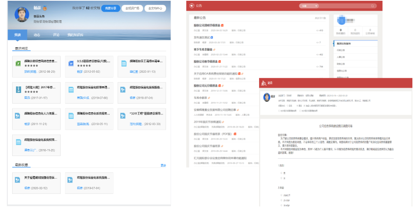Click the Excel file icon in recent reads
This screenshot has width=417, height=208.
click(18, 64)
